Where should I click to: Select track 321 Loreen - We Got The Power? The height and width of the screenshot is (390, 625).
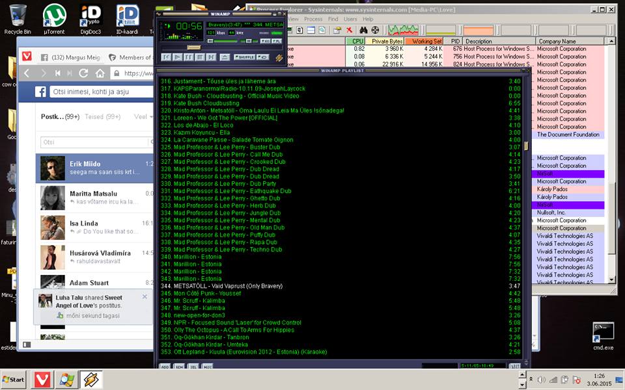tap(340, 118)
